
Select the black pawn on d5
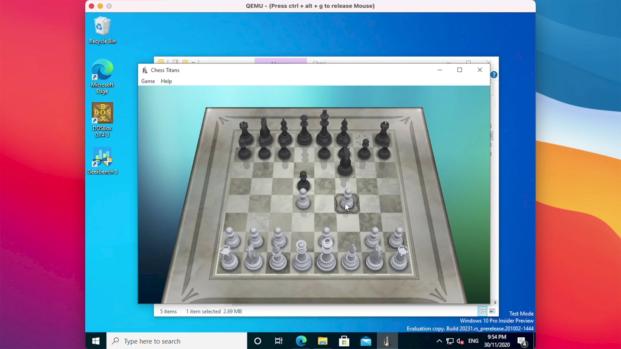click(303, 181)
